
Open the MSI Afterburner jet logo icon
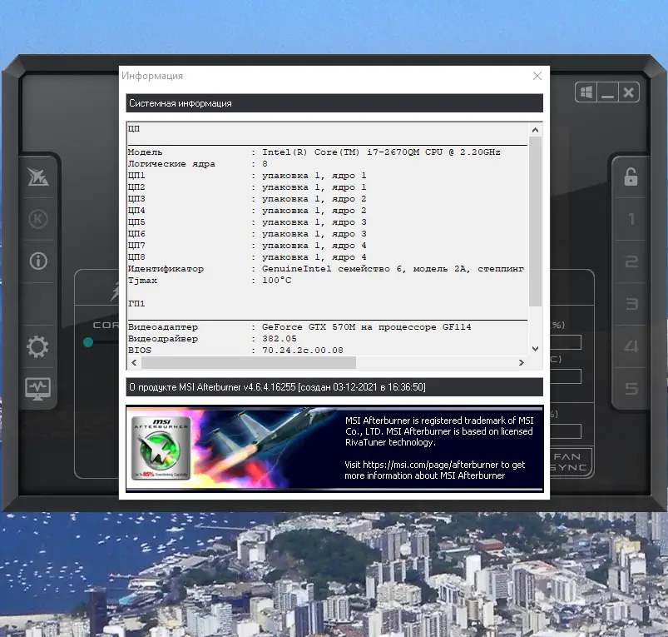click(x=38, y=177)
